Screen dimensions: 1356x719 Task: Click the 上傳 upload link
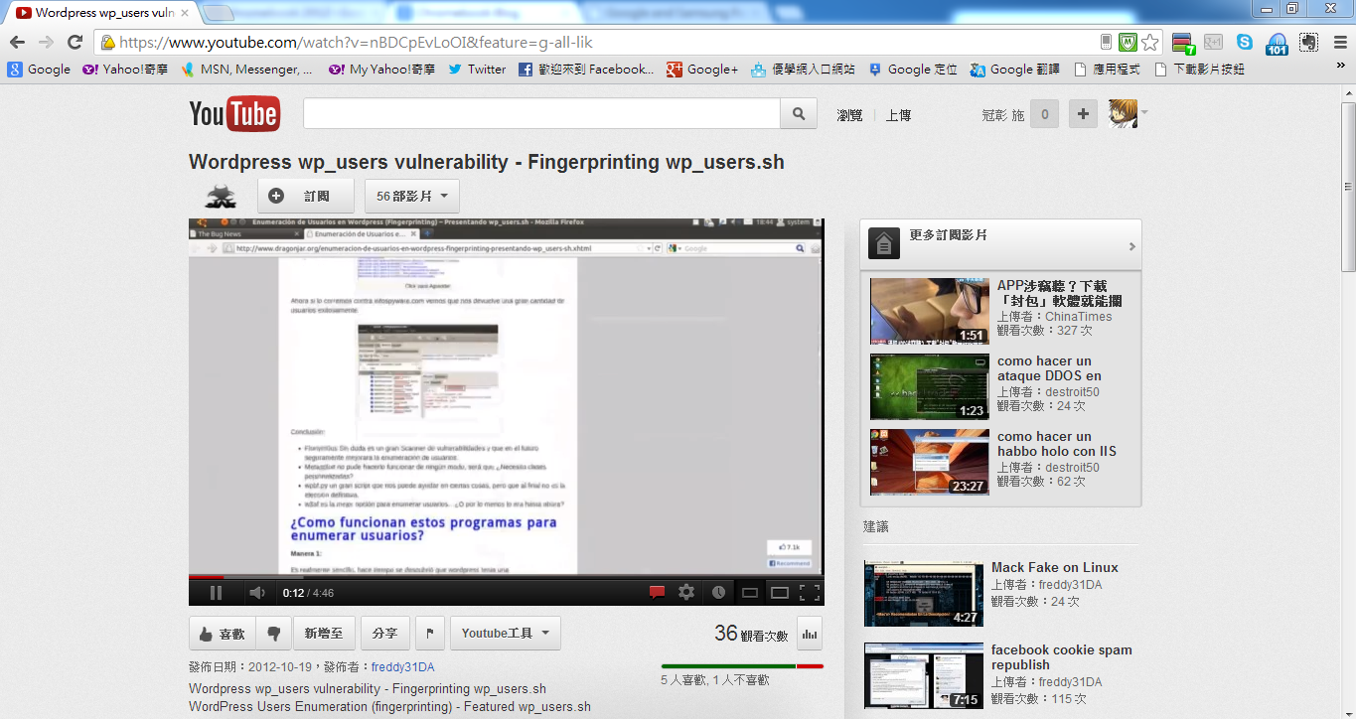coord(898,115)
